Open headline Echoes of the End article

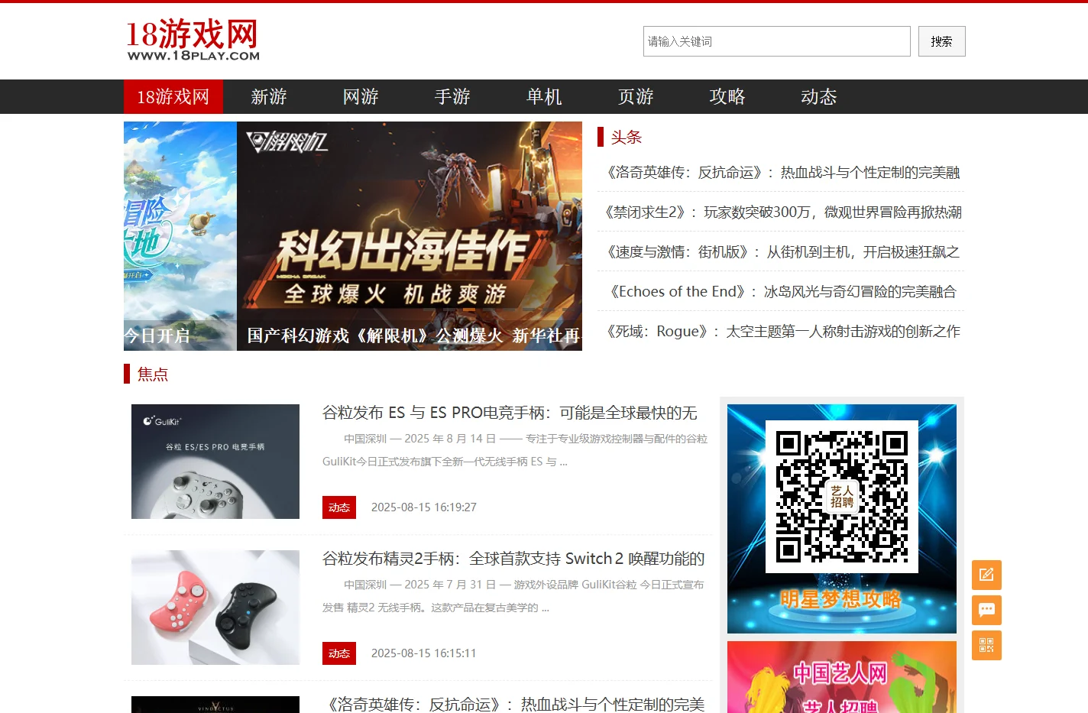tap(782, 292)
